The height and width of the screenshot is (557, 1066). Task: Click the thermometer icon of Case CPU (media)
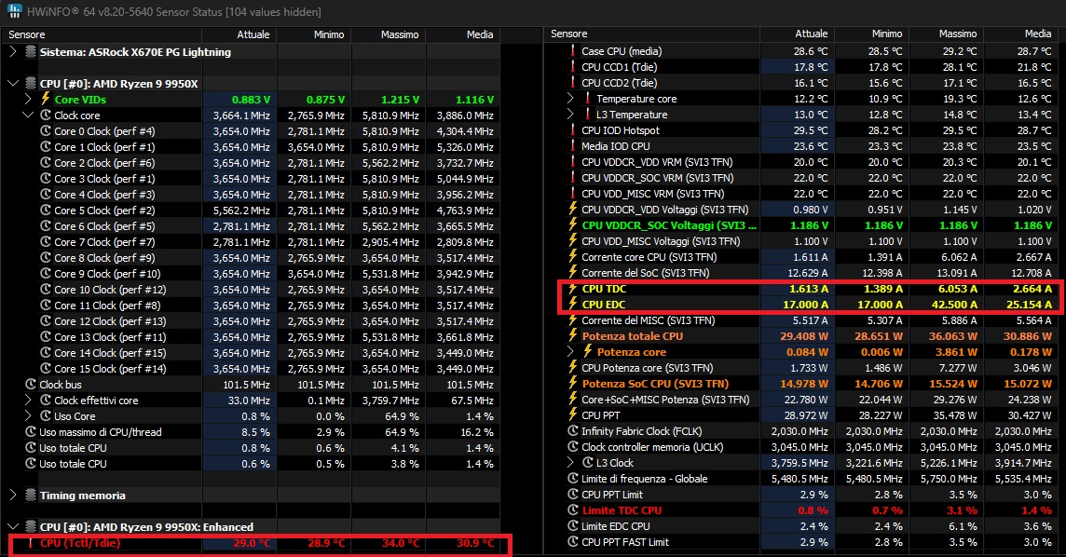pyautogui.click(x=572, y=51)
